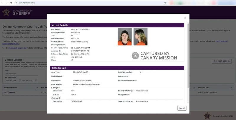Click the dialog vertical scrollbar thumb
Viewport: 236px width, 120px height.
pos(188,56)
